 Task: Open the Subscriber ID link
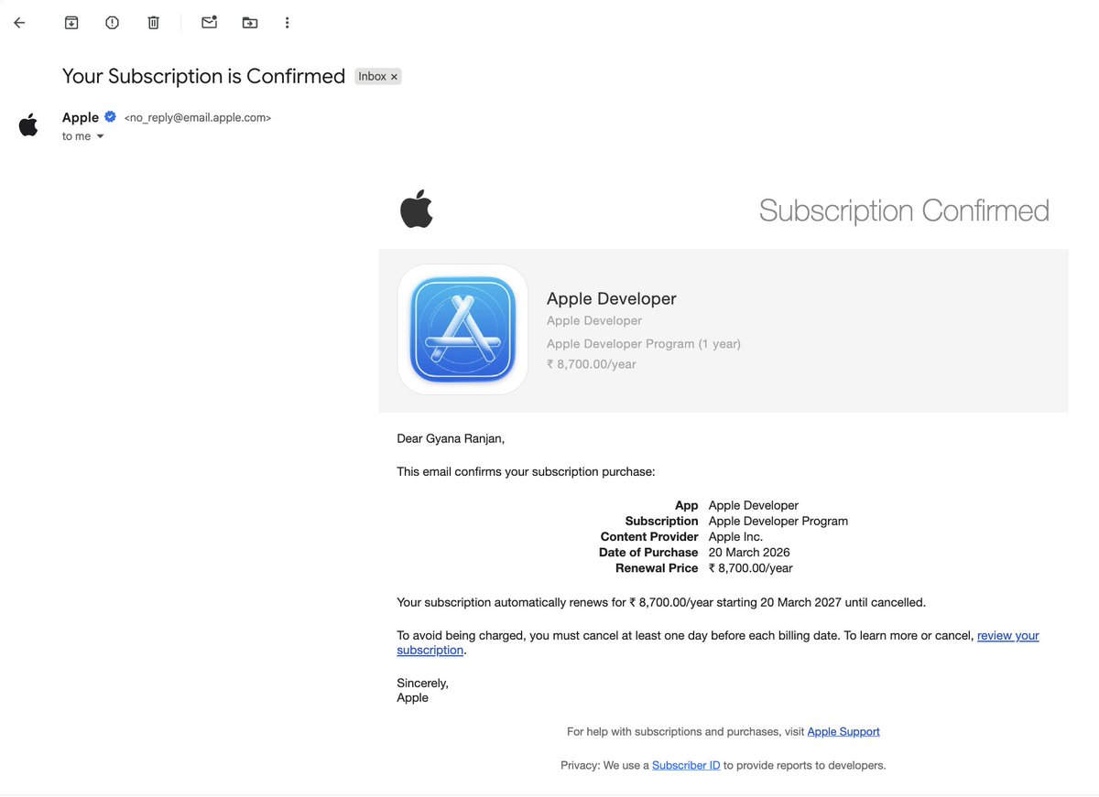[x=686, y=765]
